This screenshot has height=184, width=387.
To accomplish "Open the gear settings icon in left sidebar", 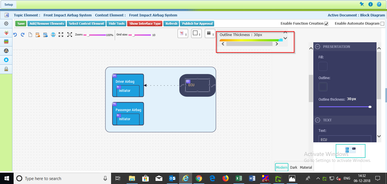I will (x=6, y=24).
